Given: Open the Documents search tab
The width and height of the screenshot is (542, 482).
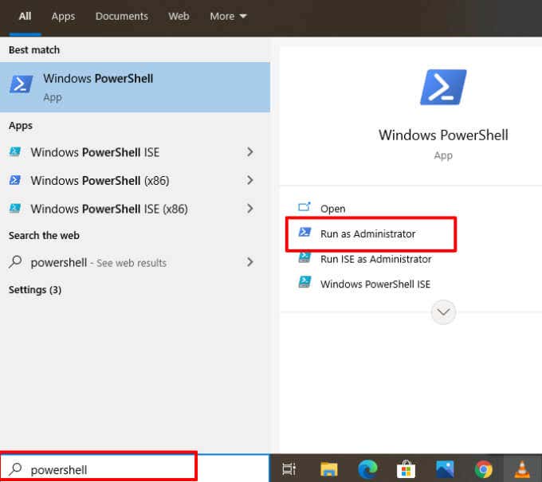Looking at the screenshot, I should 122,16.
